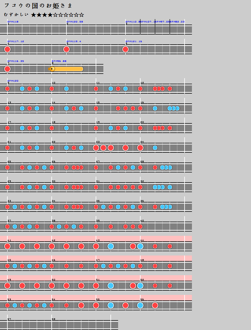251x330 pixels.
Task: Select the big blue note starting measure 44
Action: (140, 246)
